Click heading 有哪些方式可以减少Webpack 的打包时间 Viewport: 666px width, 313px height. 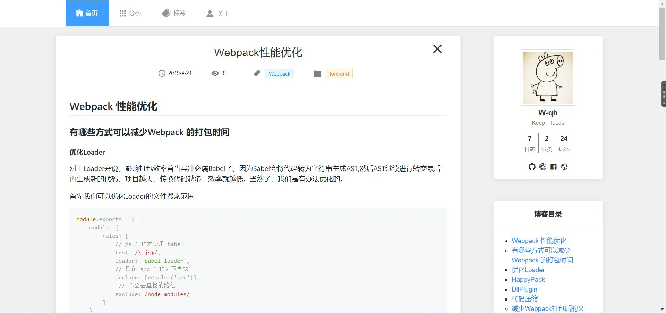(x=149, y=132)
